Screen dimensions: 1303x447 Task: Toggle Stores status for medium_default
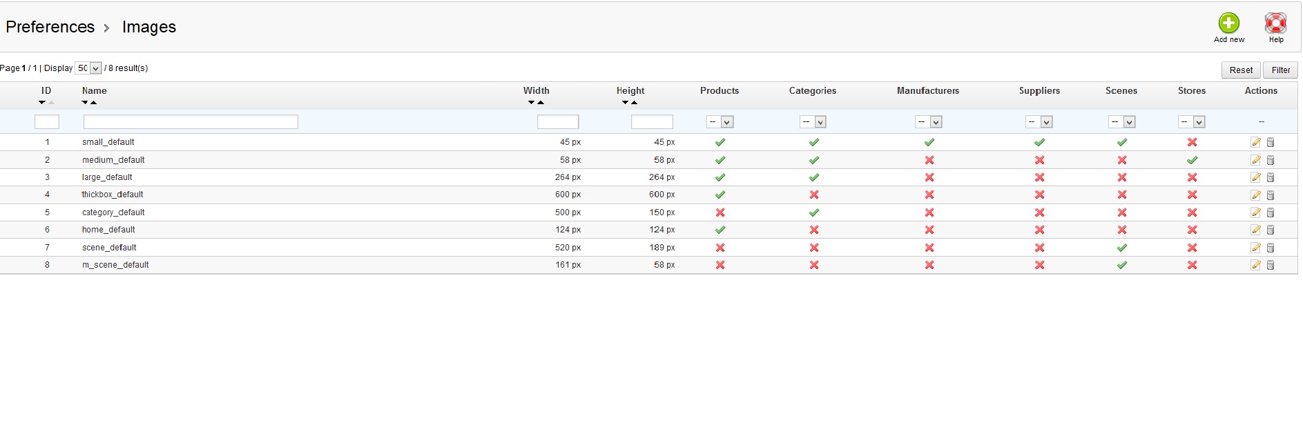pos(1192,160)
